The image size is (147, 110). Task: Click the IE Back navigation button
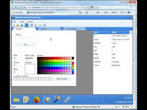click(x=13, y=7)
